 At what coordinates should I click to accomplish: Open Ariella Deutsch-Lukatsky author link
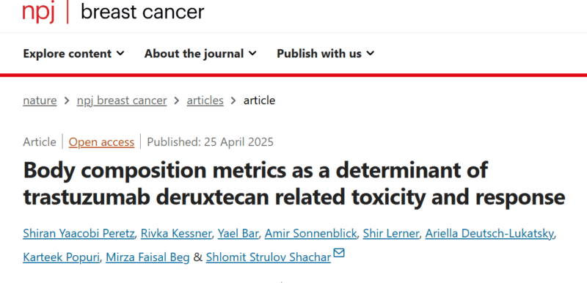coord(489,234)
